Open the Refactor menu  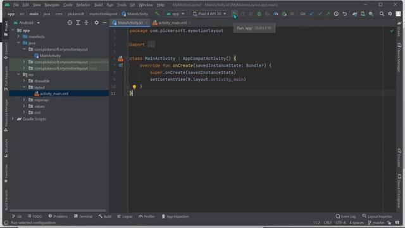(83, 5)
